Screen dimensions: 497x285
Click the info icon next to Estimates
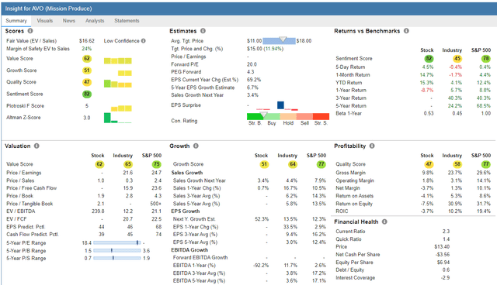[x=203, y=31]
